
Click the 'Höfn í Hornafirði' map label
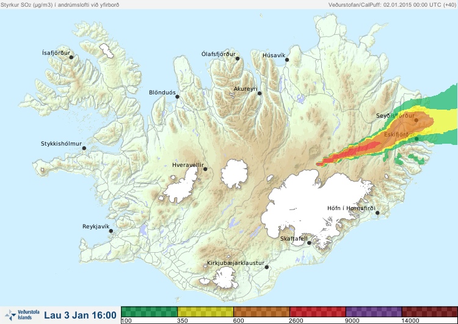[x=351, y=208]
